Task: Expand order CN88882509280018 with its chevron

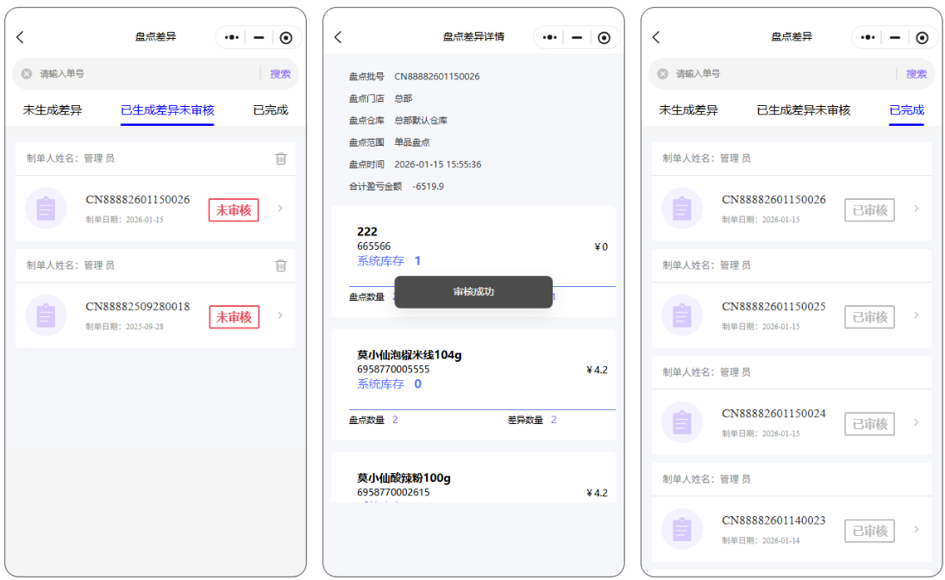Action: [280, 315]
